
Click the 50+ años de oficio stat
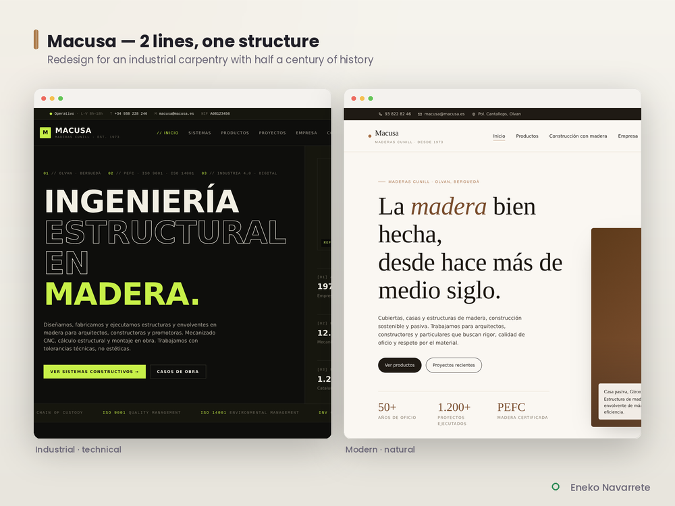coord(397,410)
